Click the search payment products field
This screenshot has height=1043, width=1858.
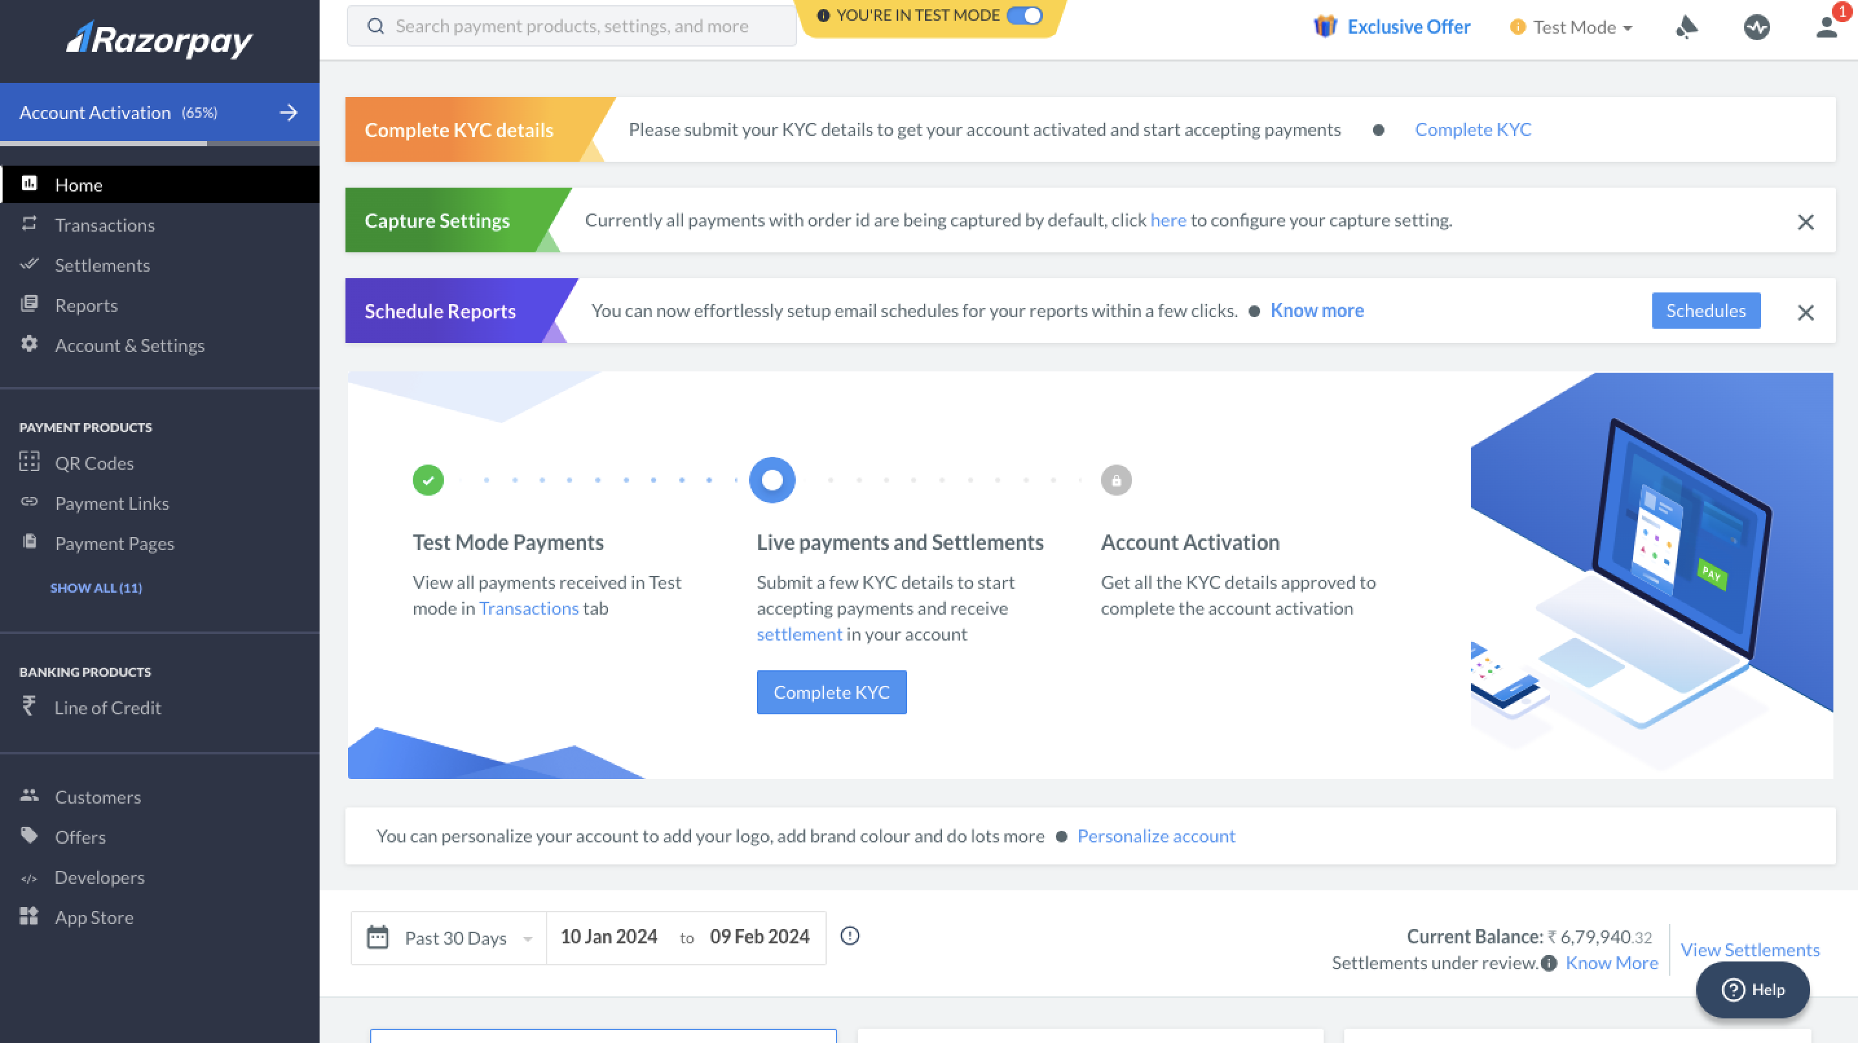(x=570, y=25)
